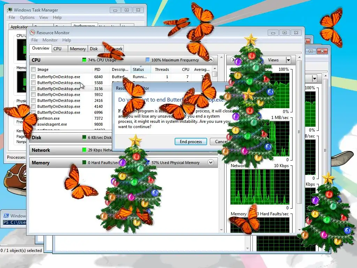Select the aswidsagent.exe process row
The height and width of the screenshot is (268, 357).
[x=70, y=124]
